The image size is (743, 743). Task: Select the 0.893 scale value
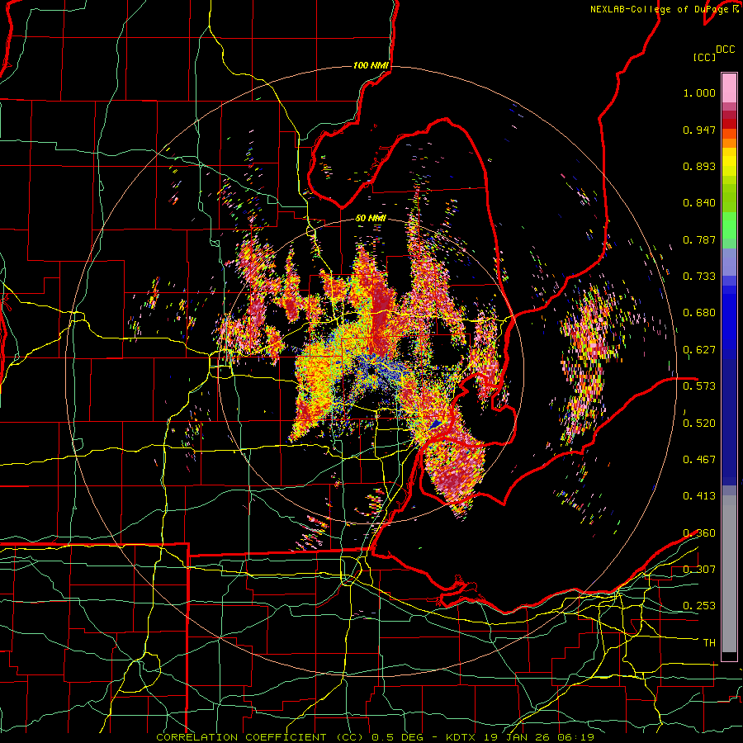[x=699, y=166]
